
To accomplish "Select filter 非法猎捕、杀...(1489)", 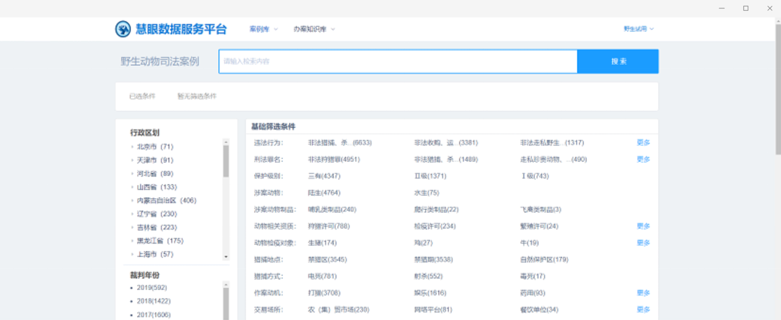I will [446, 159].
